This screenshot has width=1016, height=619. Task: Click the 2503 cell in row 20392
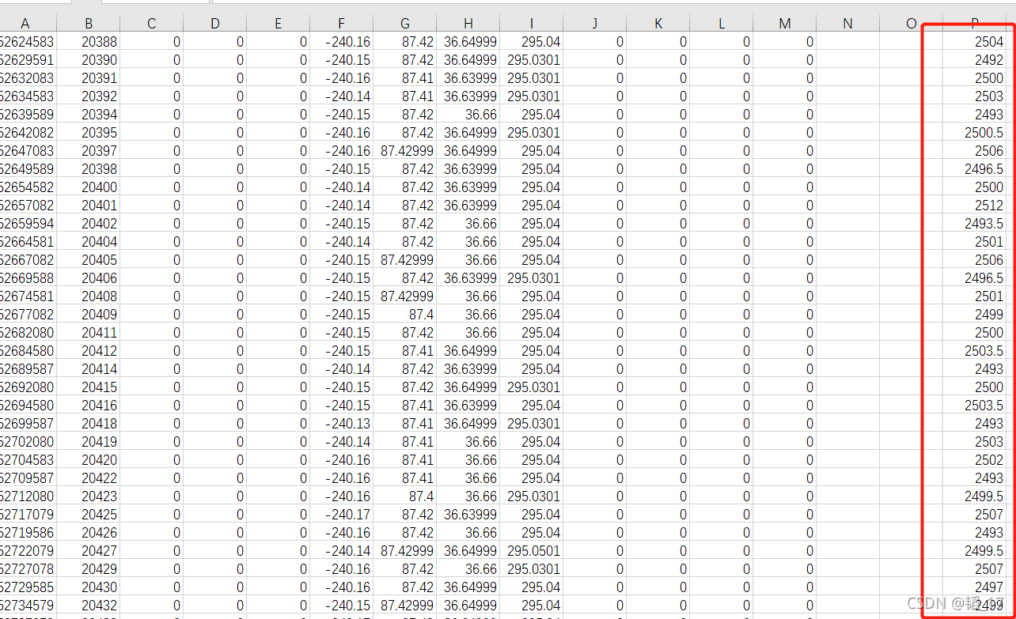(974, 96)
